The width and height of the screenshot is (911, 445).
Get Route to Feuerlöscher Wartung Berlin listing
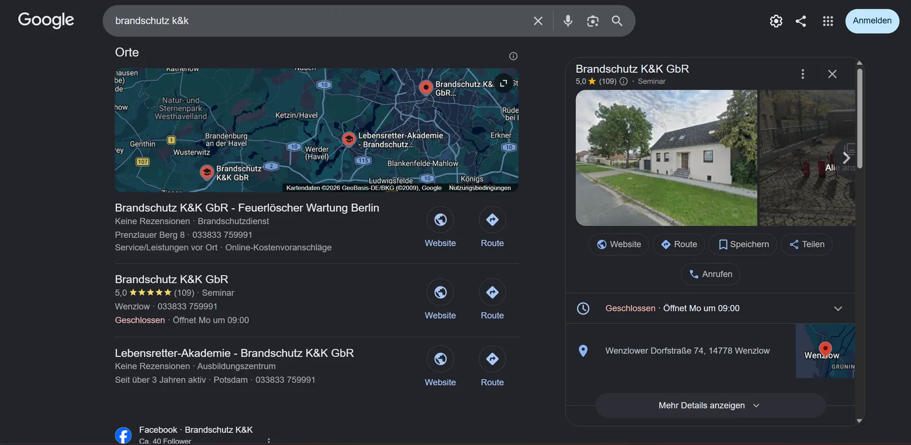tap(493, 228)
